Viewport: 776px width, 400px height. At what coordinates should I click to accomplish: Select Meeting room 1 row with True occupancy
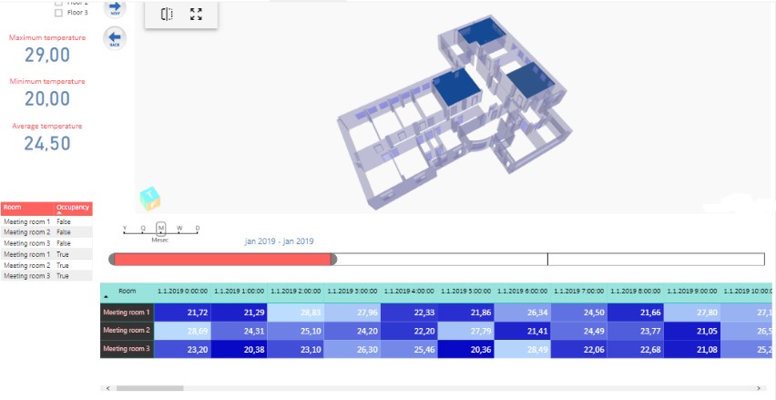point(46,254)
